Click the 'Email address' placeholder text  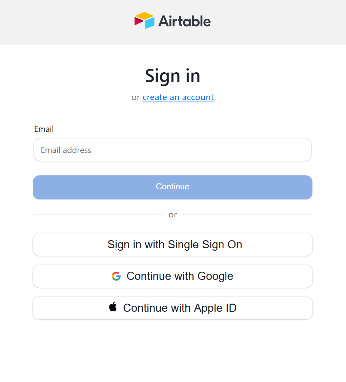pyautogui.click(x=66, y=150)
